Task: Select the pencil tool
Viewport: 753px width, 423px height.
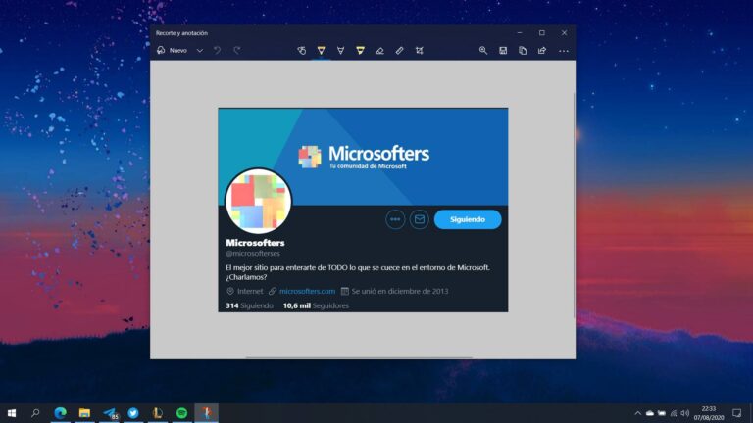Action: point(340,50)
